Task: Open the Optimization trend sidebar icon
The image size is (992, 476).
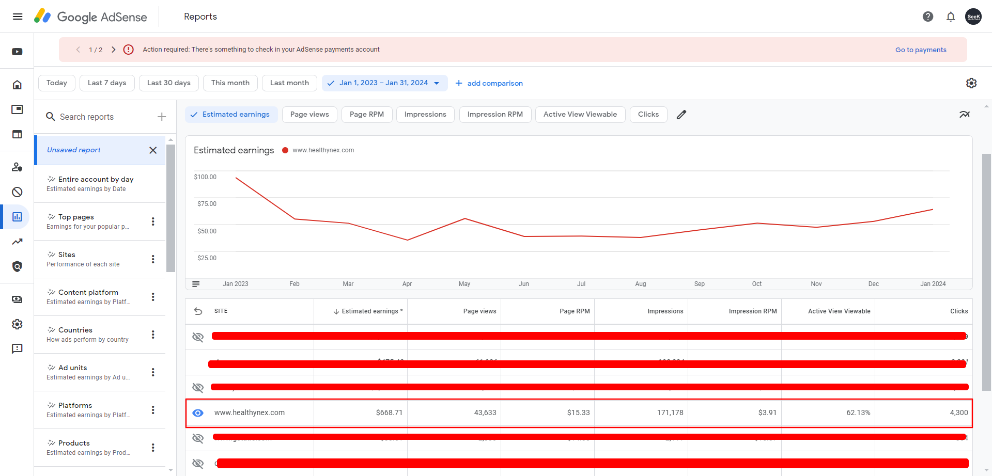Action: tap(17, 242)
